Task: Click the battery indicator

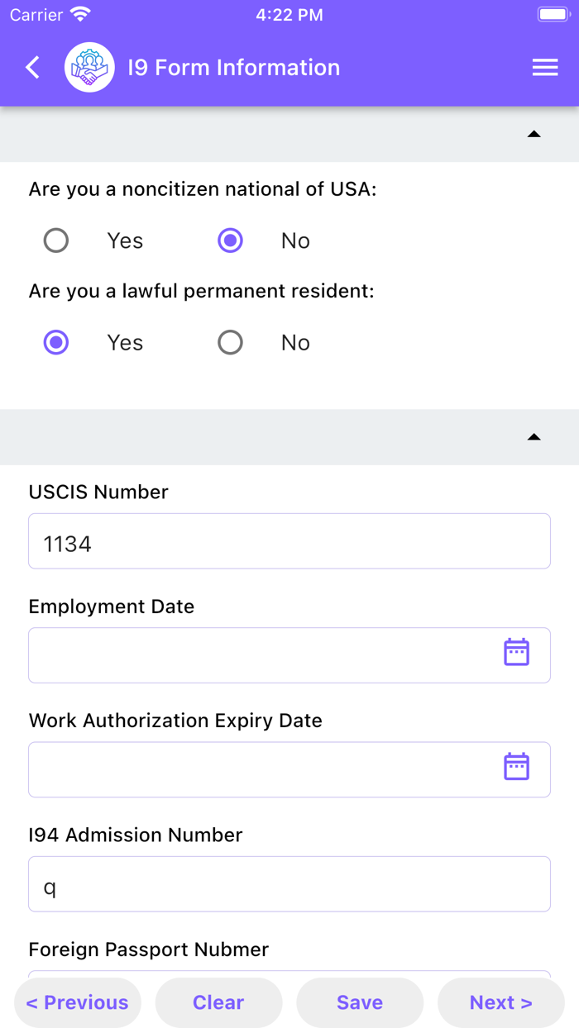Action: point(553,13)
